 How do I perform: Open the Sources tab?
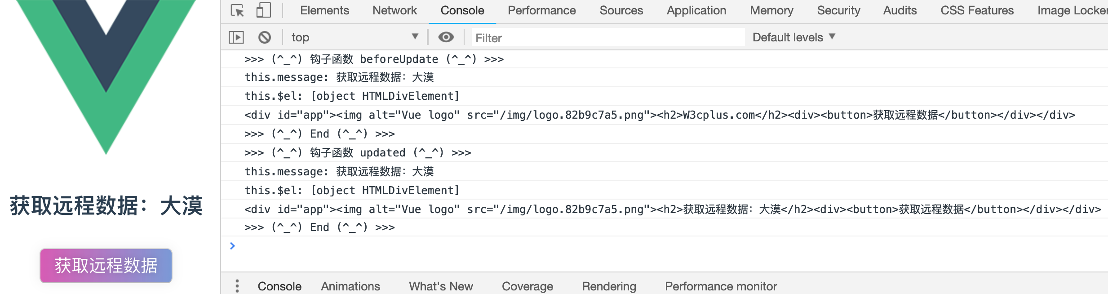[x=621, y=10]
